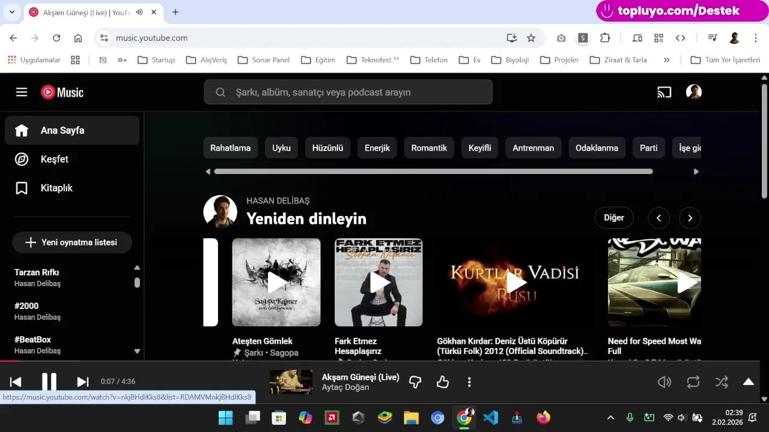Select the Romantik mood chip
The image size is (769, 432).
pyautogui.click(x=429, y=148)
